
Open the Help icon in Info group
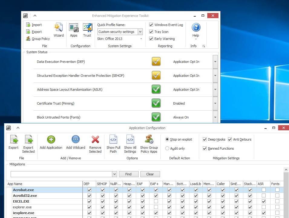coord(196,28)
